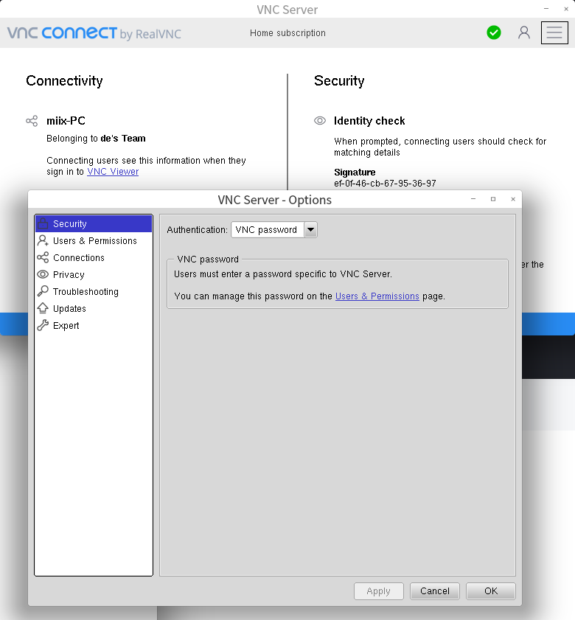Viewport: 575px width, 620px height.
Task: Follow the Users & Permissions link
Action: [377, 296]
